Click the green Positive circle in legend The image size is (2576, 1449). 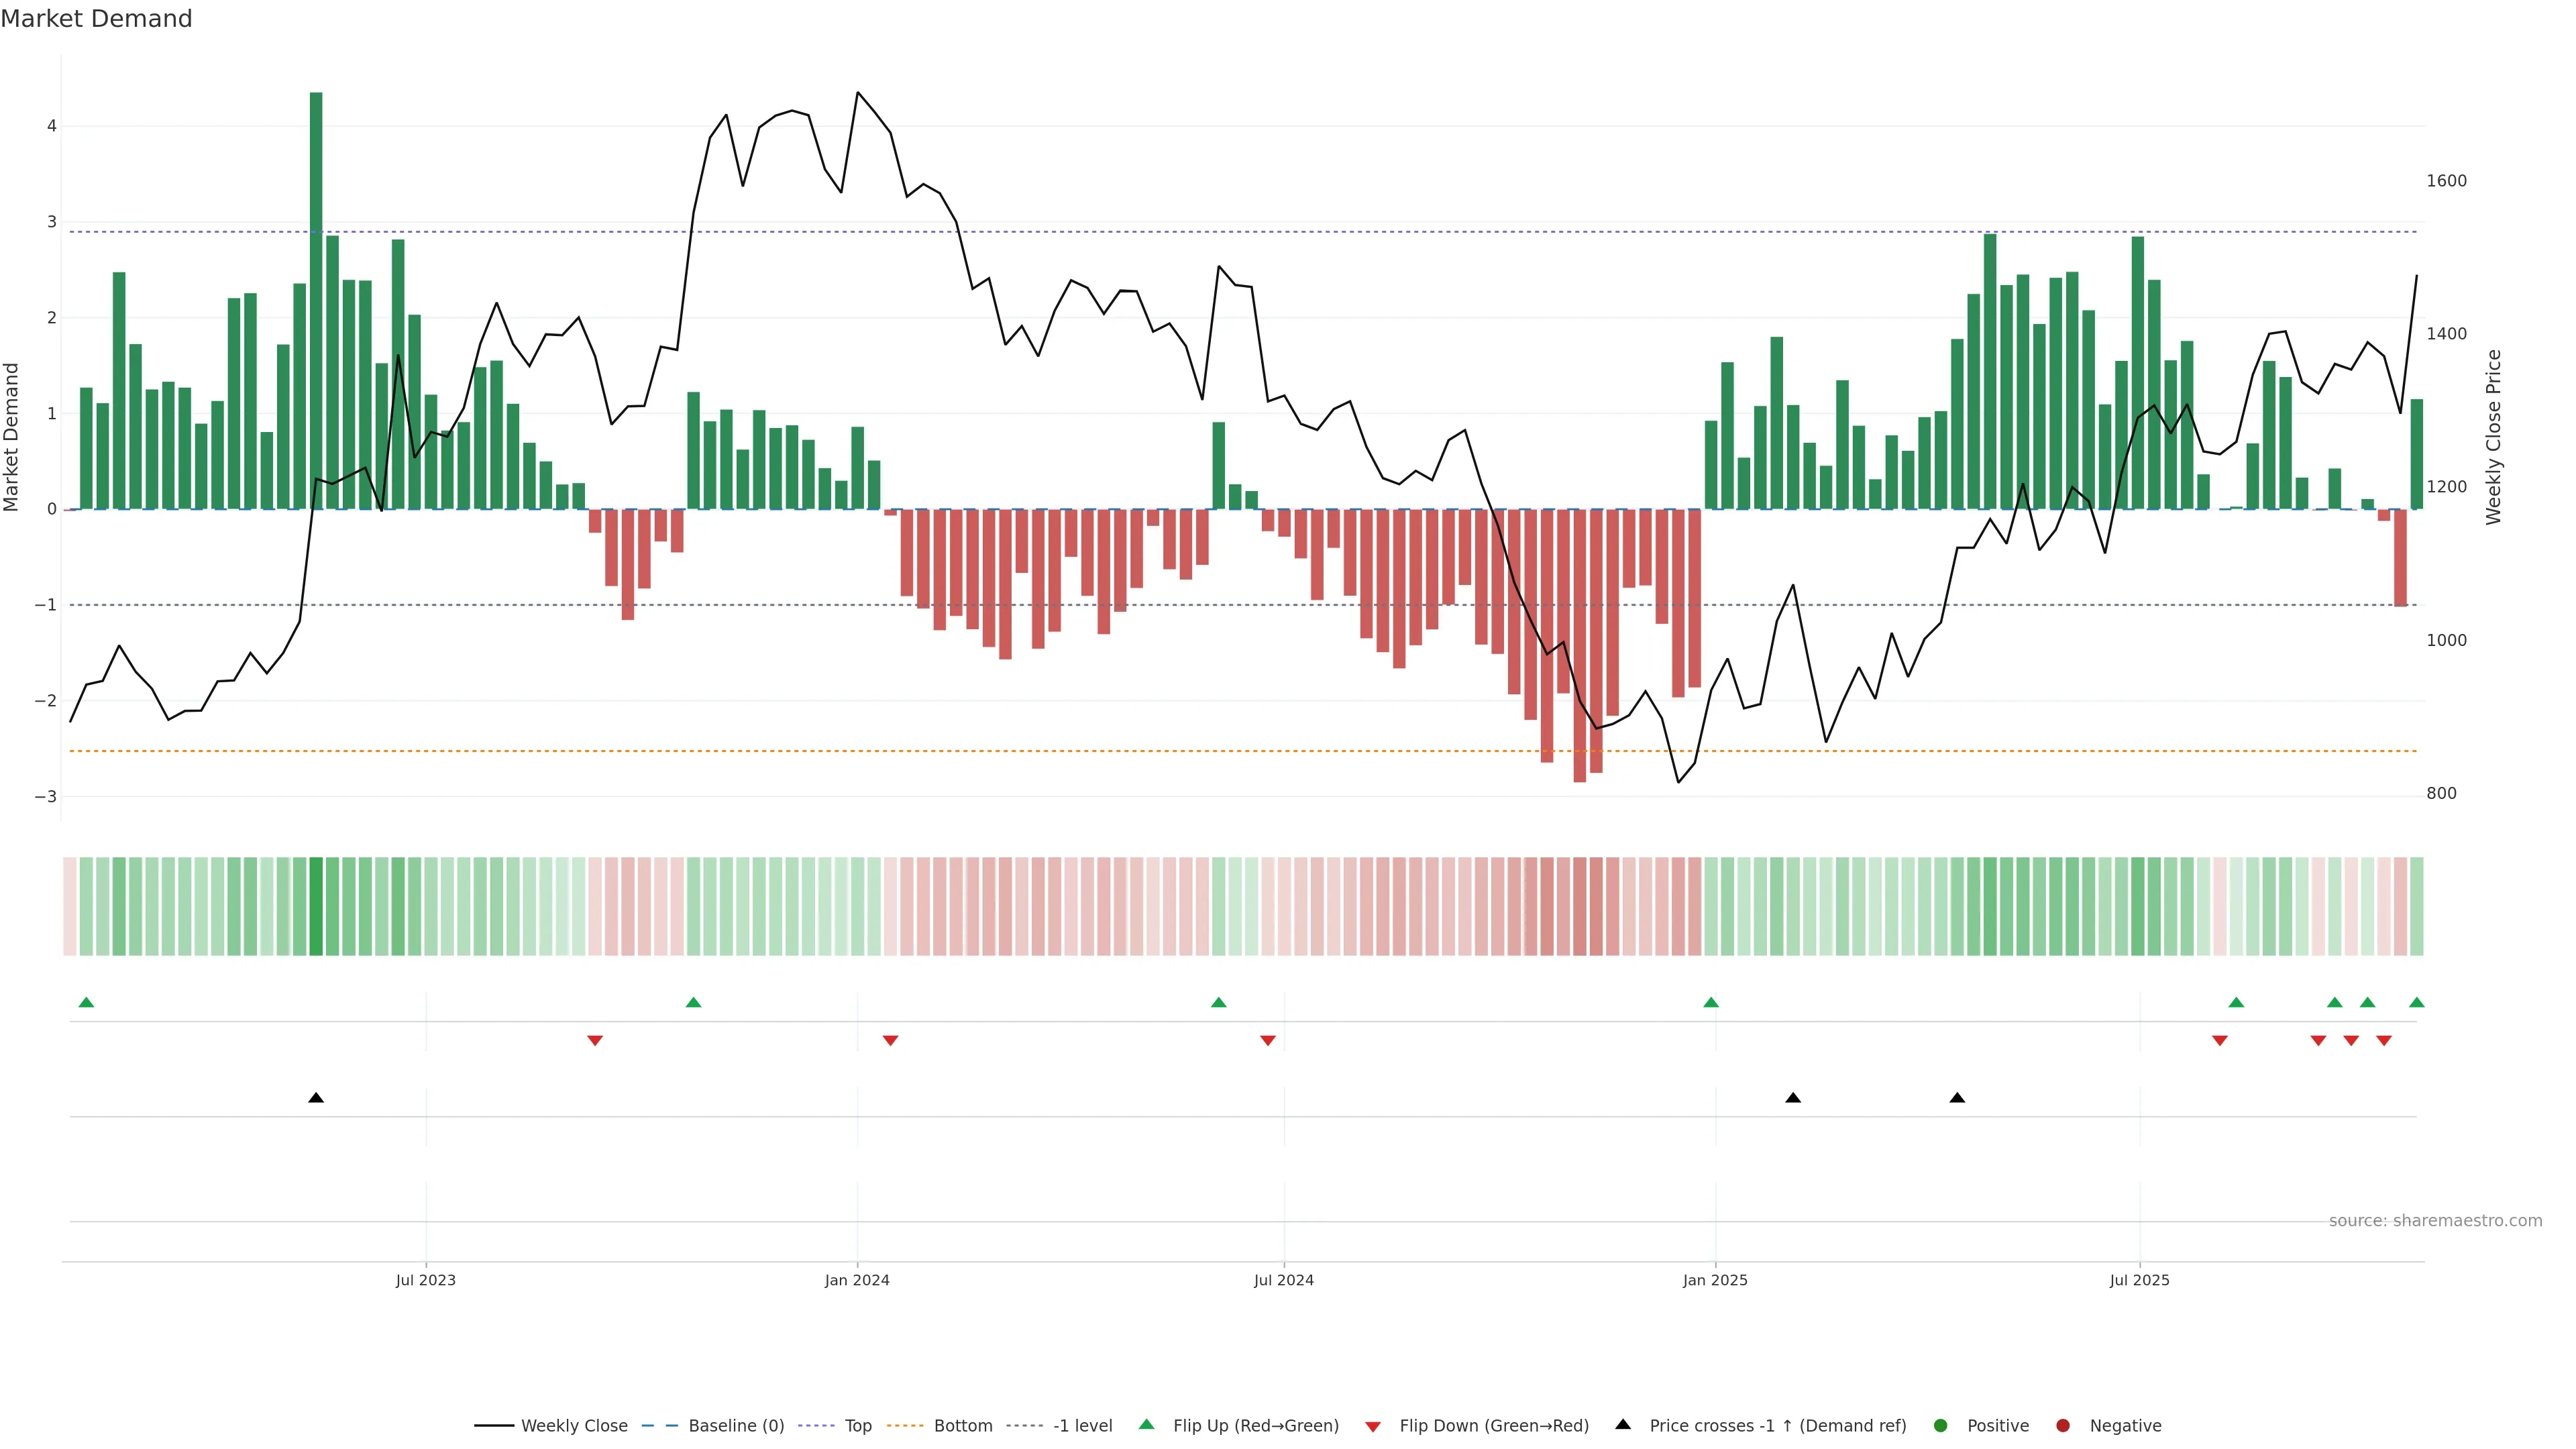pyautogui.click(x=1941, y=1425)
